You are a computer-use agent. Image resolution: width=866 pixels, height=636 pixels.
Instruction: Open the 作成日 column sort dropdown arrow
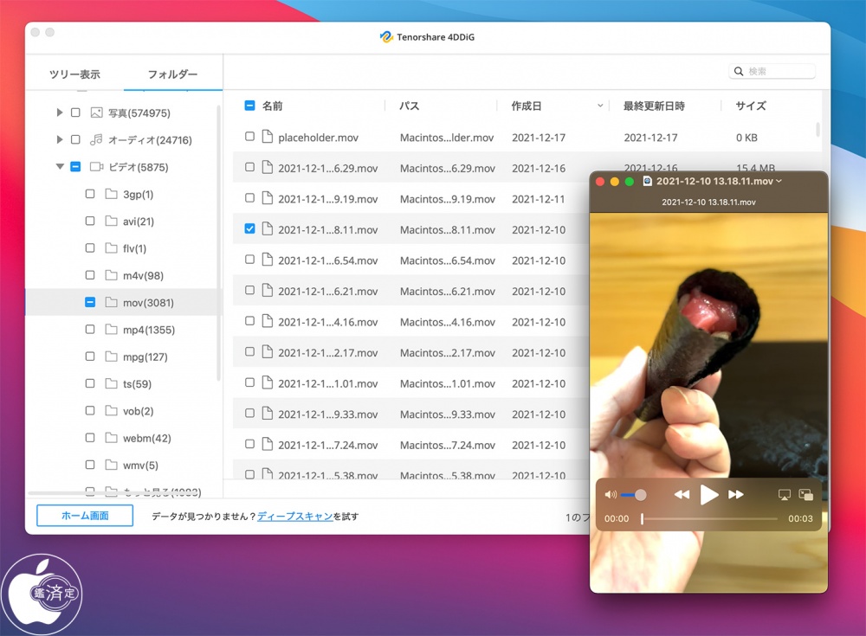[x=601, y=106]
